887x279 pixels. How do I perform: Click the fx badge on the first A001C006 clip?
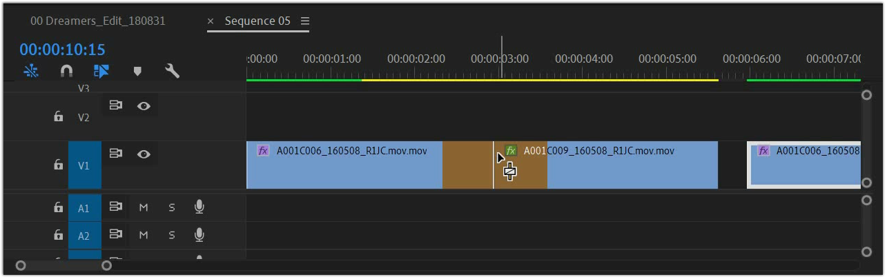263,150
